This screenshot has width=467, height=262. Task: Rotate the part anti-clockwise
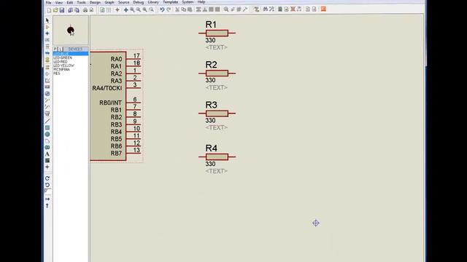tap(47, 185)
